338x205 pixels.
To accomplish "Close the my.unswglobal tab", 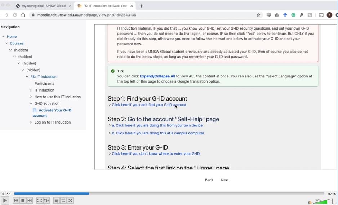I will coord(70,6).
